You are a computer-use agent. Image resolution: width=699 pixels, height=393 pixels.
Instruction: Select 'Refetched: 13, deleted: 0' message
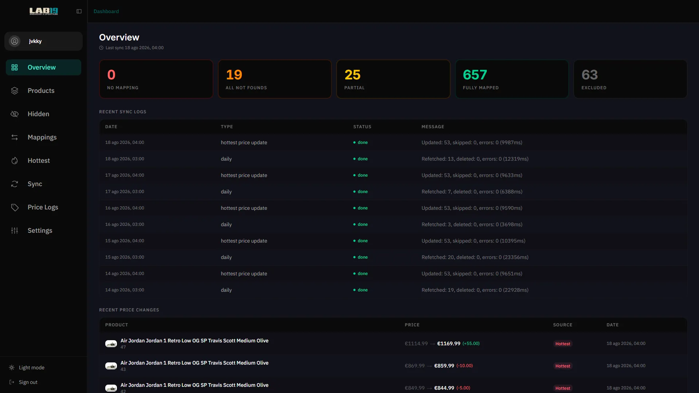[x=475, y=159]
